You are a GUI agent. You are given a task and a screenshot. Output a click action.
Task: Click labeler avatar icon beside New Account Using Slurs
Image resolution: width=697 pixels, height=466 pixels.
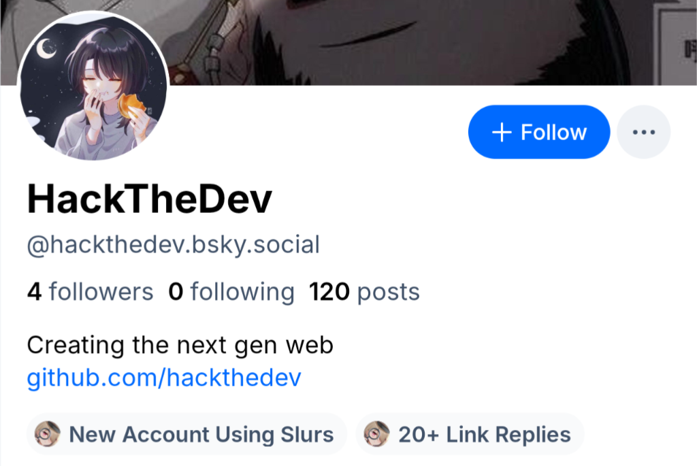click(x=48, y=434)
